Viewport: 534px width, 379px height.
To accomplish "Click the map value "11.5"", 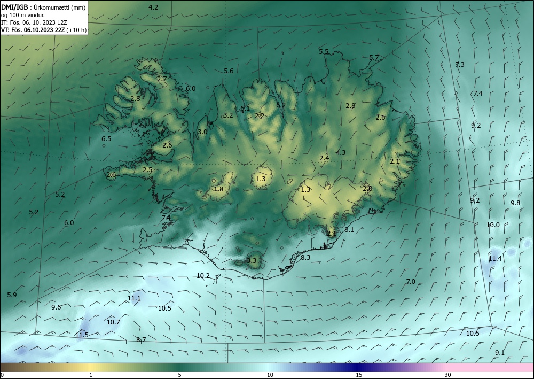I will pyautogui.click(x=82, y=335).
